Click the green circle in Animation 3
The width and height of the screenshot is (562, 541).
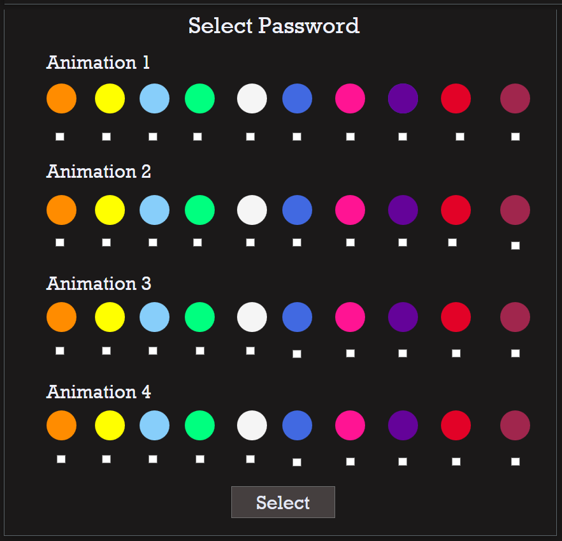199,317
